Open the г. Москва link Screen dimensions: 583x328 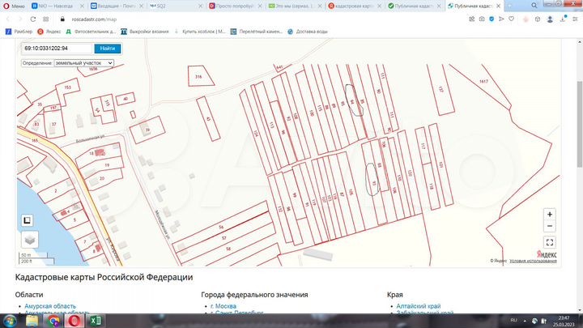coord(223,306)
